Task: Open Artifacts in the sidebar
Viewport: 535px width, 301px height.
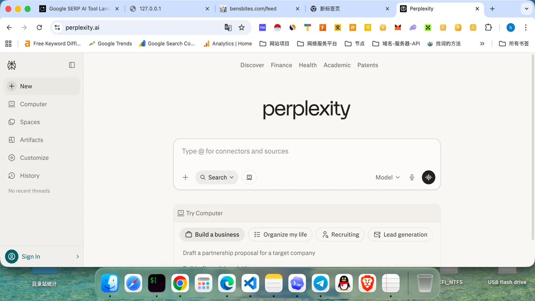Action: point(42,140)
